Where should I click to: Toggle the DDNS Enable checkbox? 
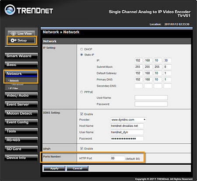click(82, 114)
